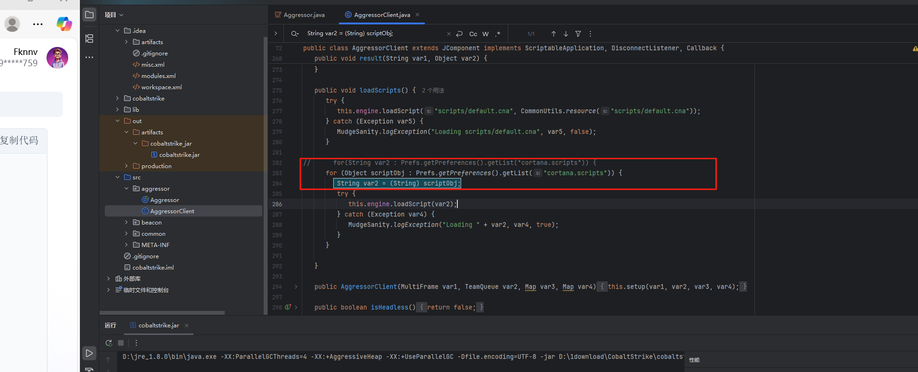
Task: Select the AggressorClient.java tab
Action: pos(382,15)
